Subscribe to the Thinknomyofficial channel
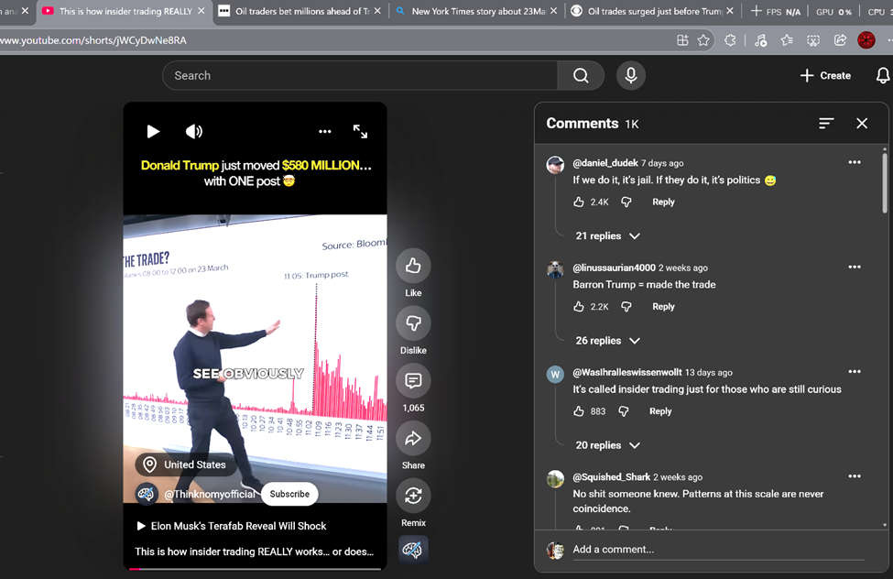This screenshot has height=579, width=893. pos(289,494)
